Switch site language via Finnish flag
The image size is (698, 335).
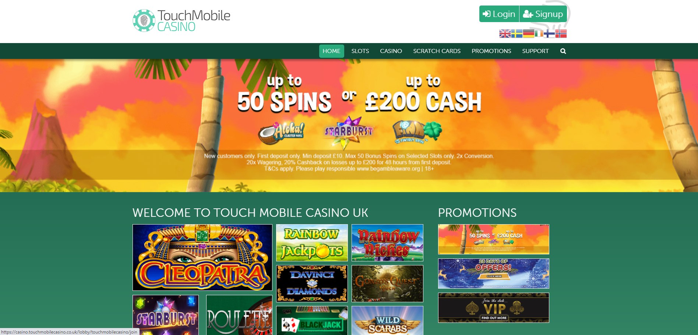click(549, 34)
